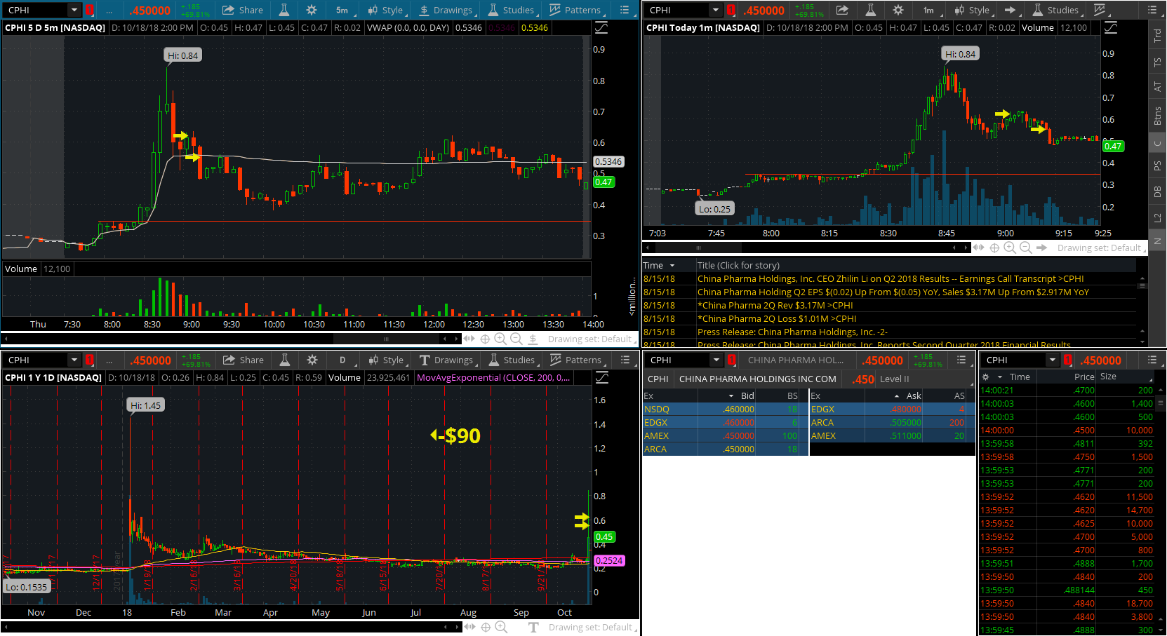Select the pan arrows tool below the 5m chart
Image resolution: width=1167 pixels, height=636 pixels.
click(x=469, y=339)
